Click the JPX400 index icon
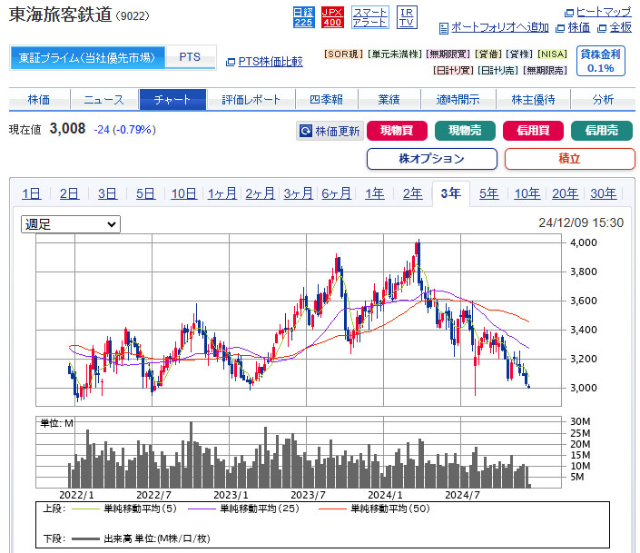Viewport: 640px width, 553px height. click(332, 16)
